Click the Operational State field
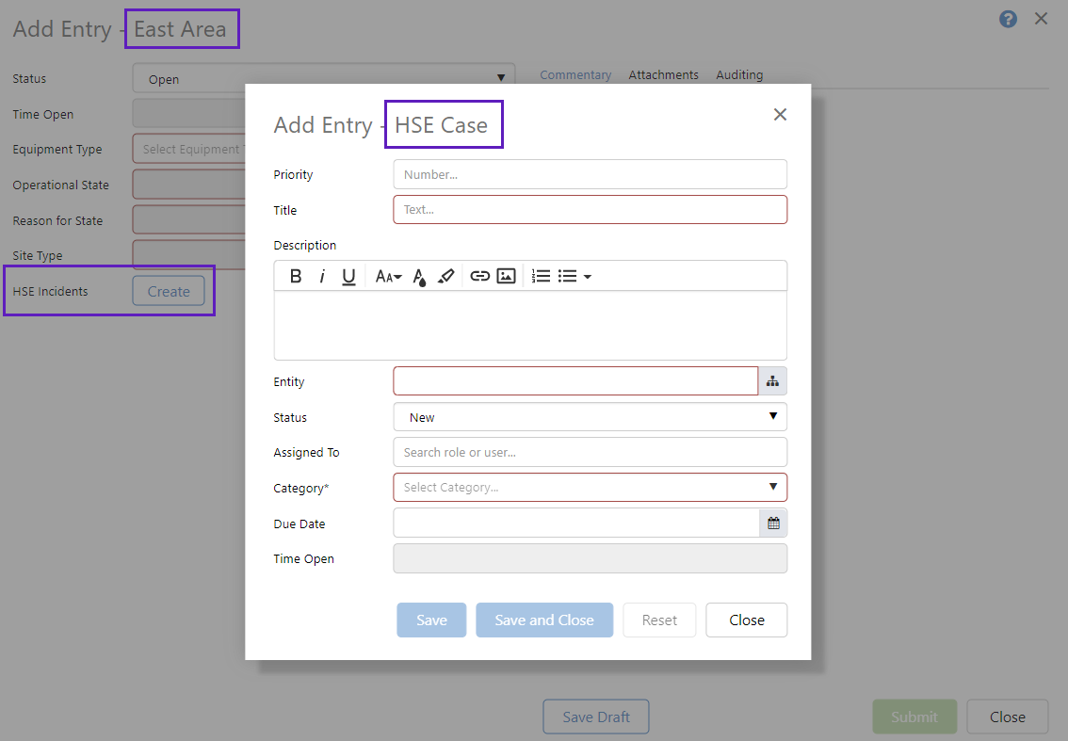Image resolution: width=1068 pixels, height=741 pixels. (x=189, y=185)
